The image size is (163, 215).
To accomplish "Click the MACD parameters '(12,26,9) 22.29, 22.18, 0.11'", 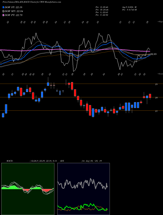I will (x=43, y=161).
